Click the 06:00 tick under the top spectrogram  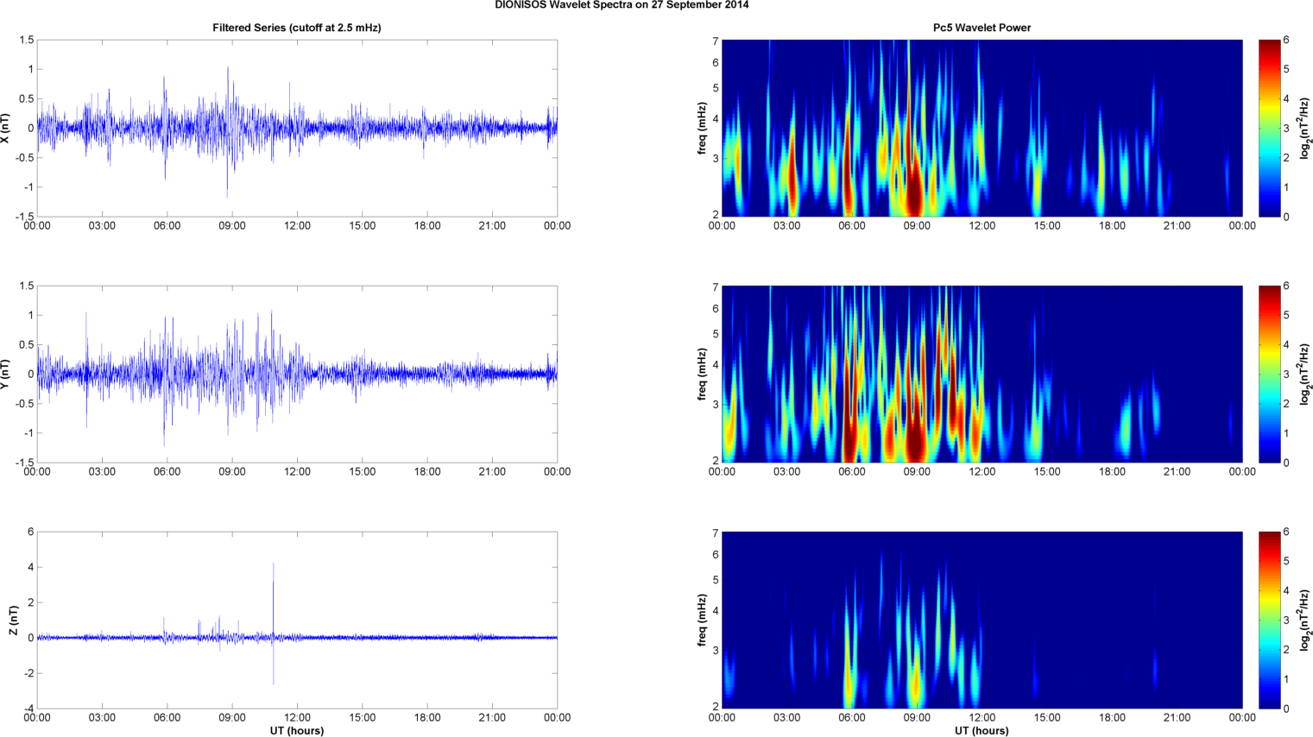tap(852, 226)
